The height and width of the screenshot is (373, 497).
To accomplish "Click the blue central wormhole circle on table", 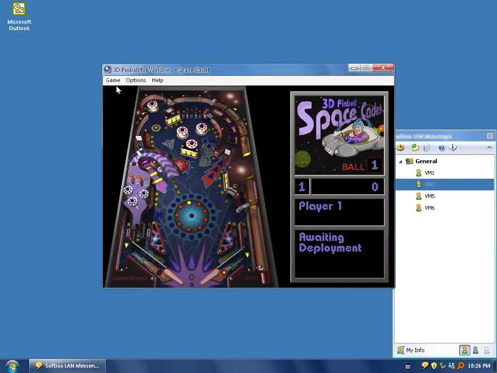I will [191, 215].
